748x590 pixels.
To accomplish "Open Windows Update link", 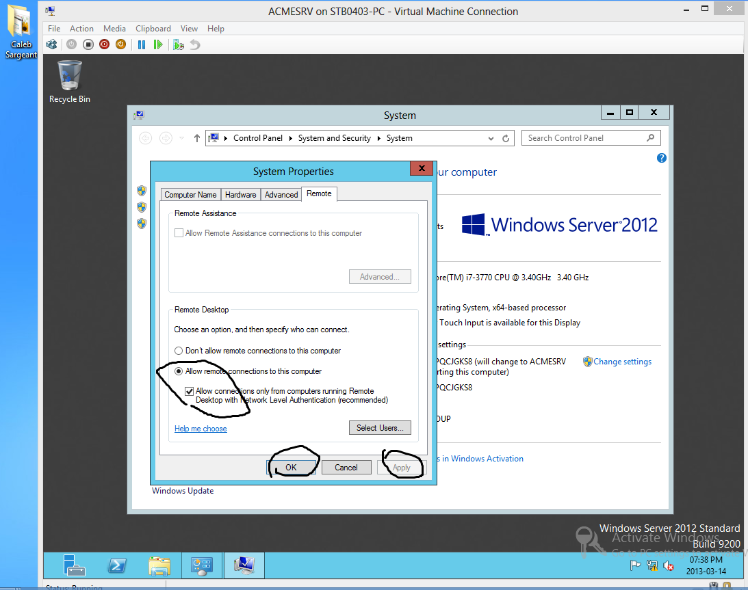I will coord(183,491).
